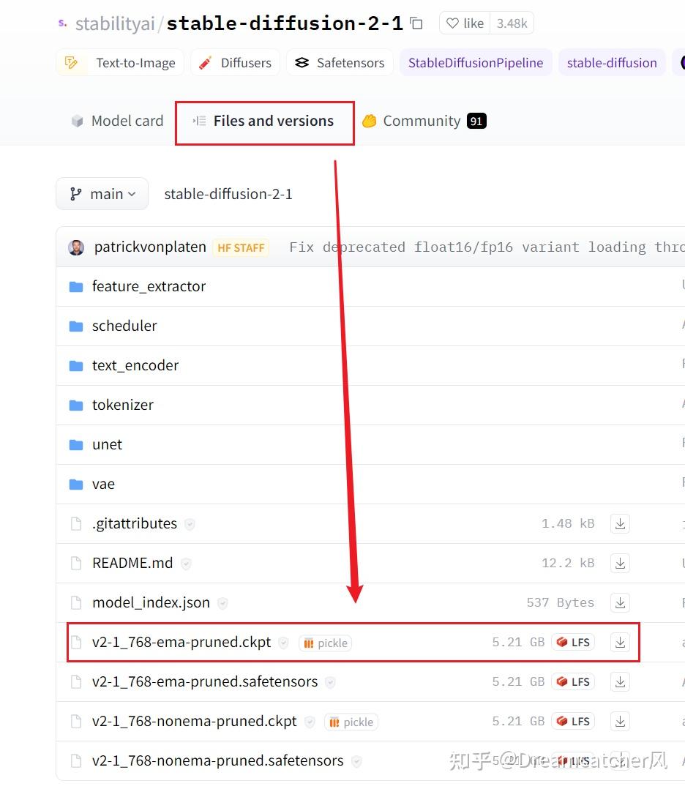The height and width of the screenshot is (789, 685).
Task: Download .gitattributes using its download icon
Action: [x=620, y=523]
